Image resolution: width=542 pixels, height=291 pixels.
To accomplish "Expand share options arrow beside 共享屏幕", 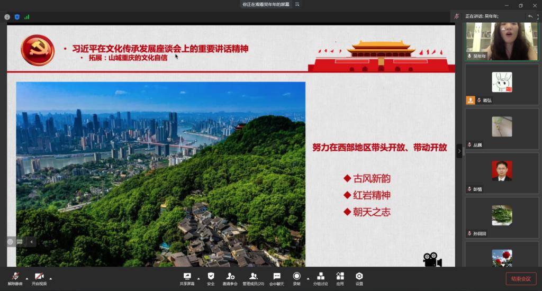I will pos(198,278).
